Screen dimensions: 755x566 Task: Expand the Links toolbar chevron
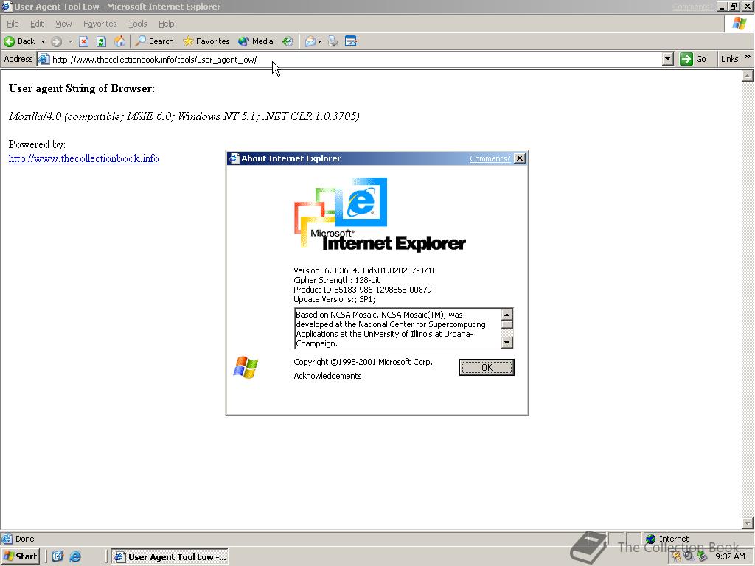pos(748,57)
